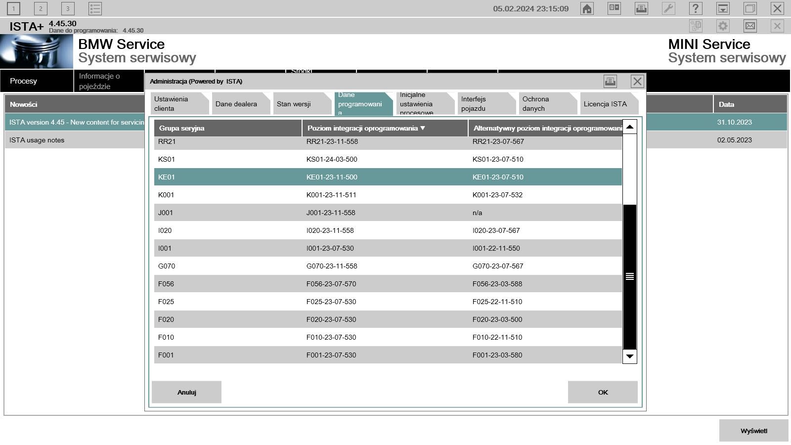Viewport: 791px width, 445px height.
Task: Select the Dane programowania tab
Action: pos(364,103)
